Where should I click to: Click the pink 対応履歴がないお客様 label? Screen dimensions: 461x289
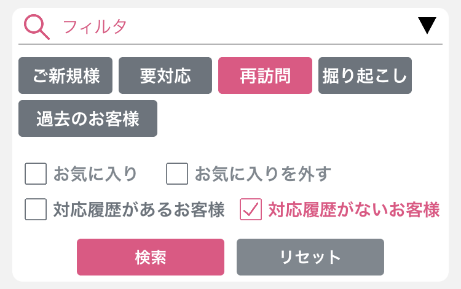pos(354,209)
